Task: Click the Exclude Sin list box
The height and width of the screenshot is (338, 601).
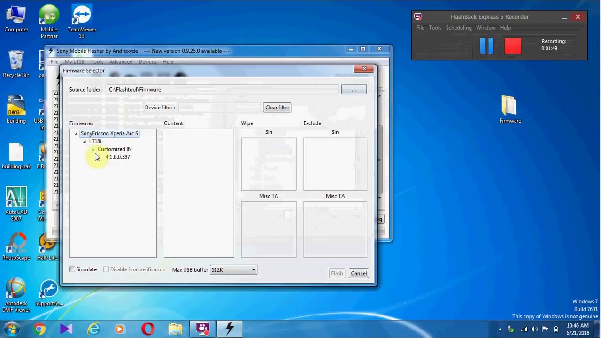Action: pyautogui.click(x=335, y=164)
